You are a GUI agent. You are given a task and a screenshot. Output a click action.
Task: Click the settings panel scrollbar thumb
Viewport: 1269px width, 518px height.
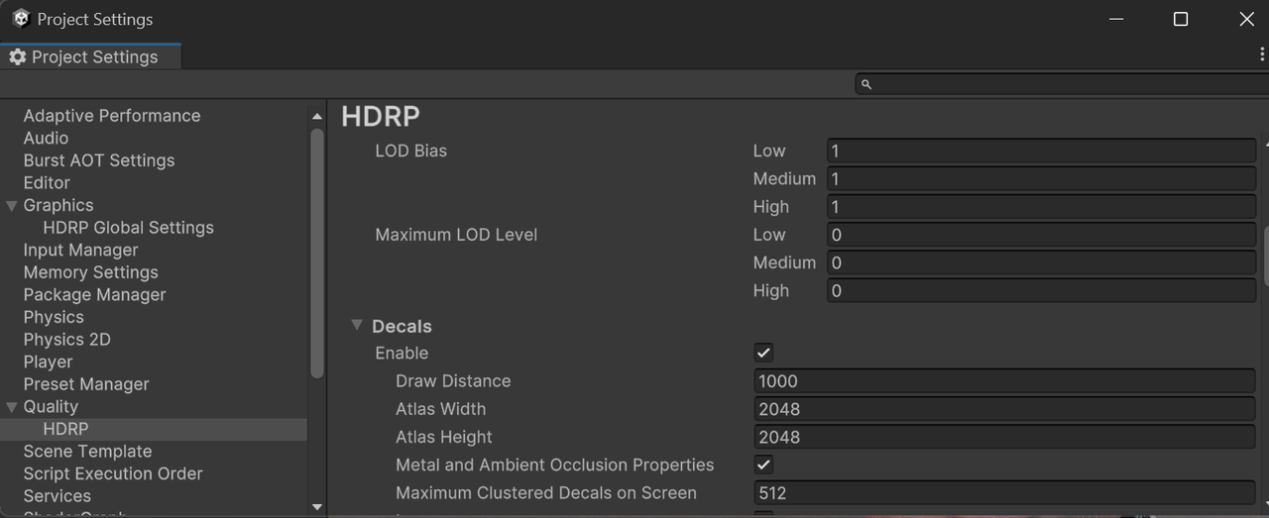[1265, 256]
